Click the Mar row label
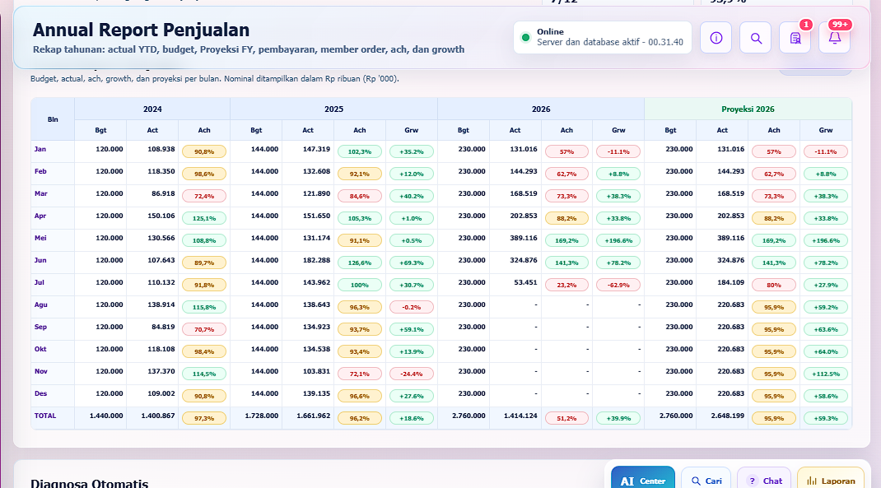The image size is (881, 488). [x=41, y=193]
